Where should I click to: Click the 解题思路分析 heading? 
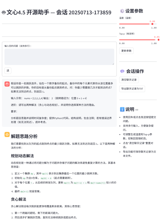point(24,136)
